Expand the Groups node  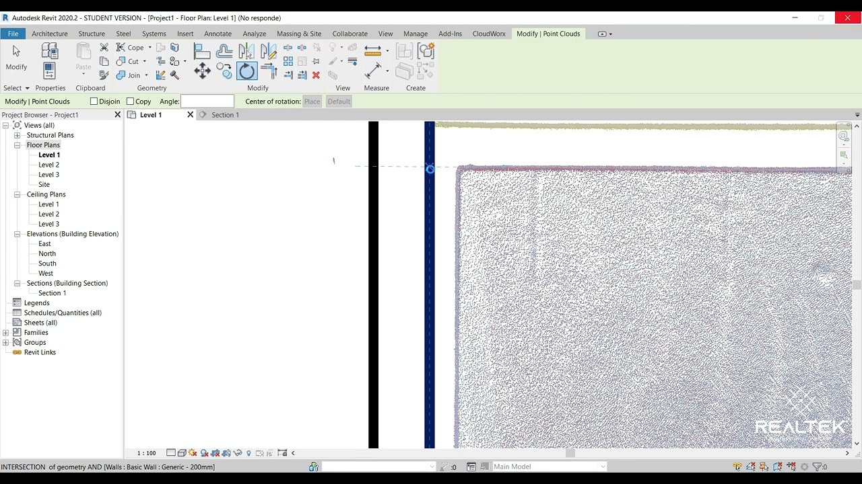pyautogui.click(x=5, y=342)
